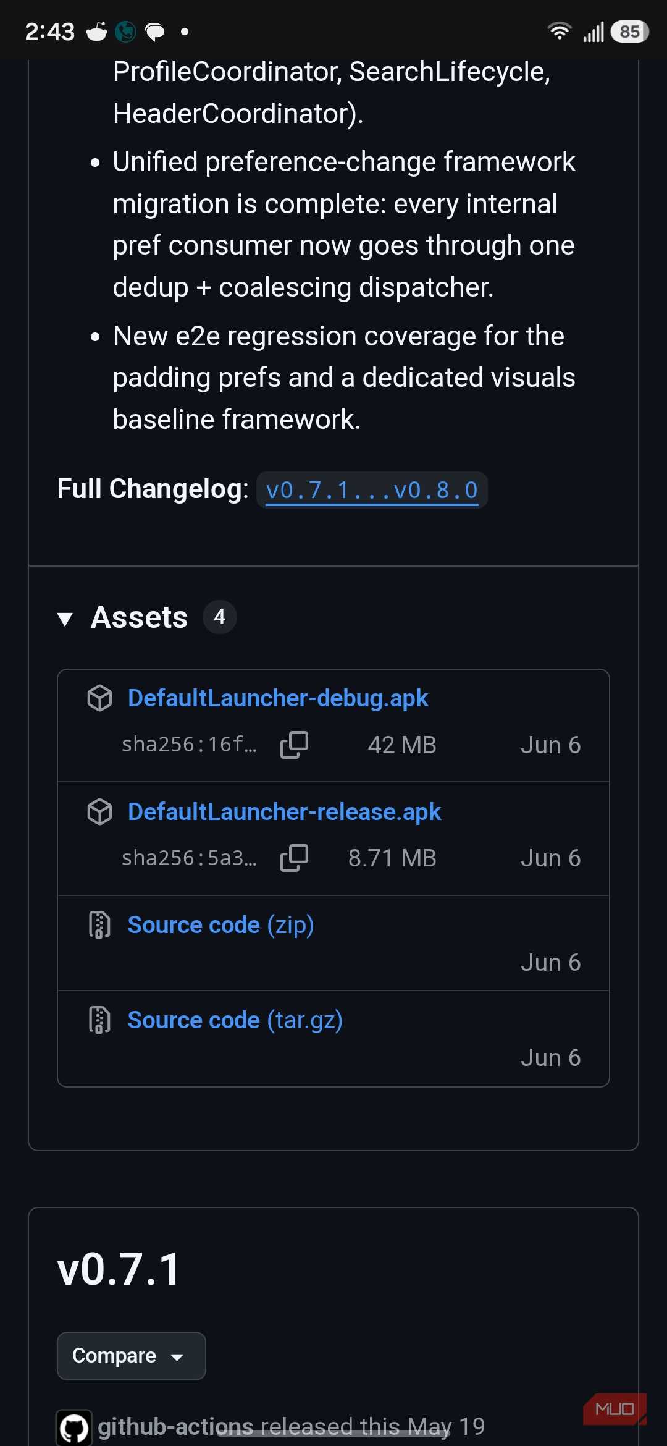667x1446 pixels.
Task: Tap the Reddit notification icon in status bar
Action: click(96, 31)
